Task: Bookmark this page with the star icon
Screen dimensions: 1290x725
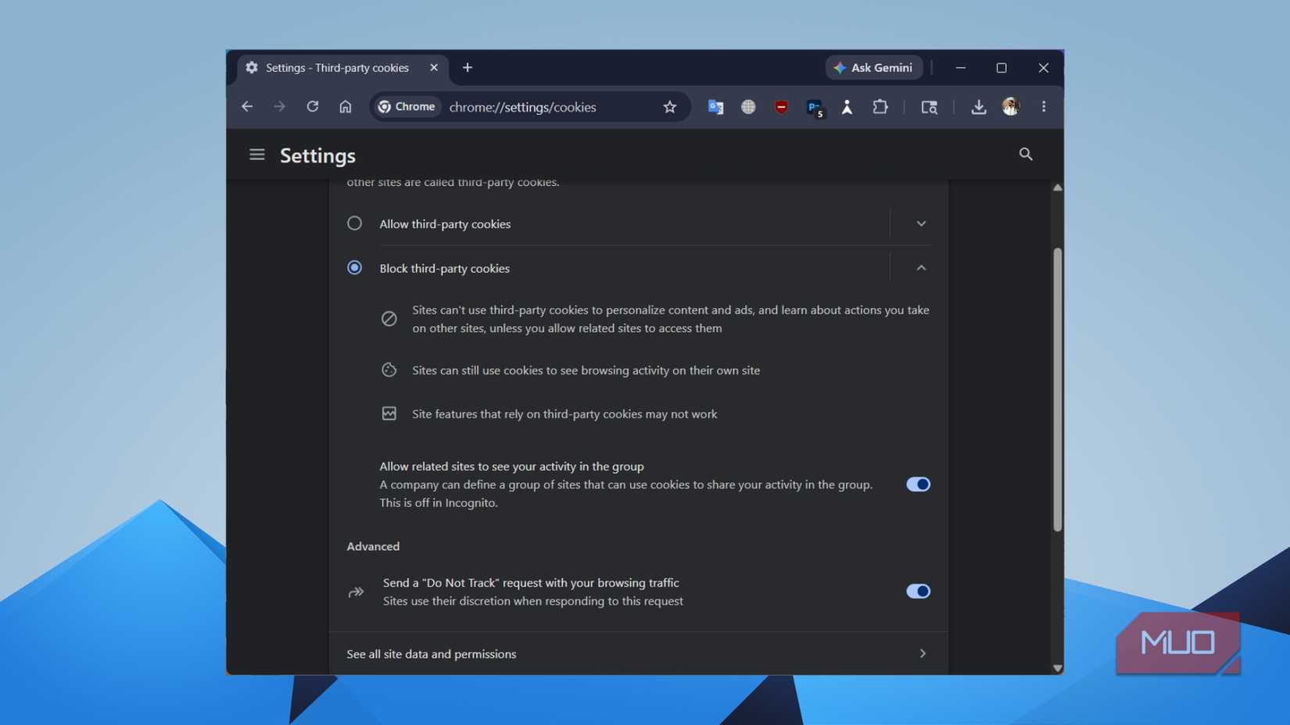Action: pyautogui.click(x=670, y=107)
